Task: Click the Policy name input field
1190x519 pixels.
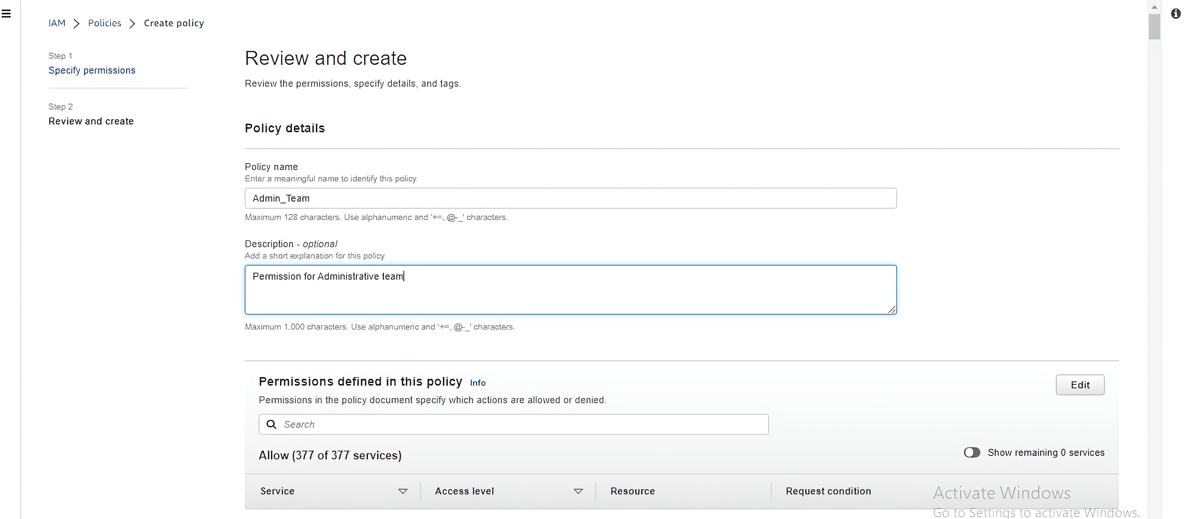Action: coord(570,198)
